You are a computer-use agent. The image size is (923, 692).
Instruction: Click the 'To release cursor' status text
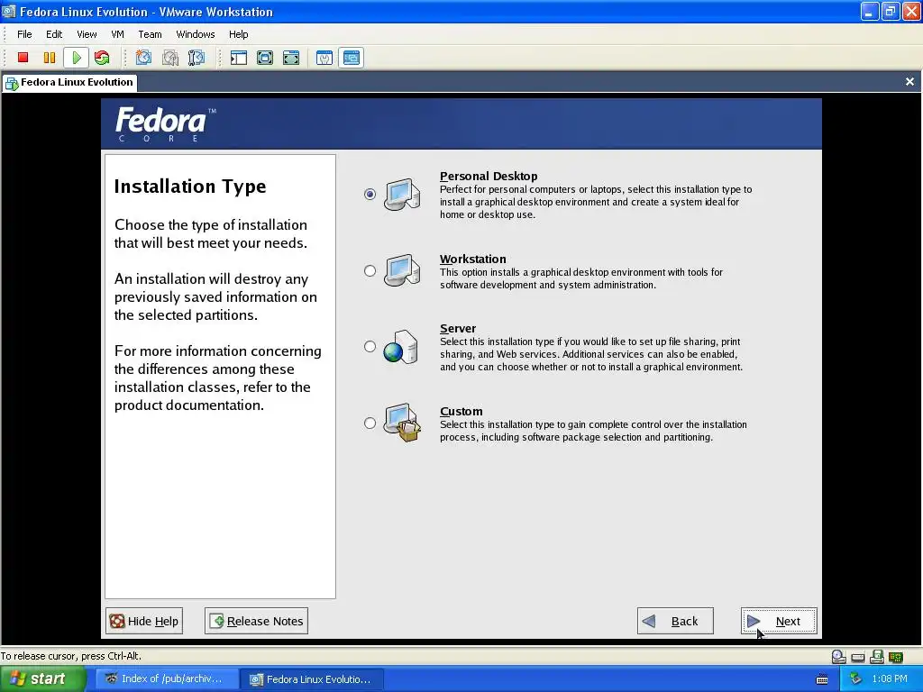[71, 656]
